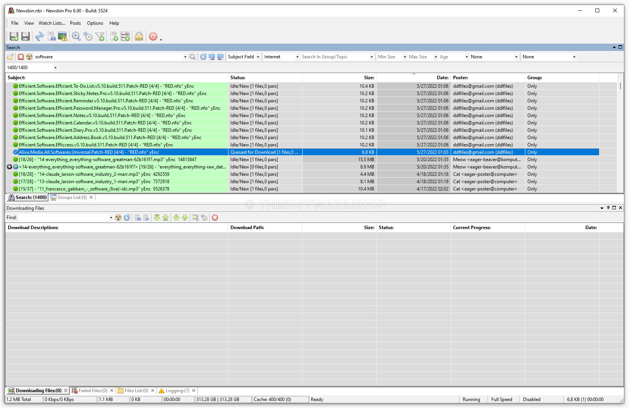This screenshot has width=629, height=408.
Task: Click the gear icon in download toolbar
Action: point(204,218)
